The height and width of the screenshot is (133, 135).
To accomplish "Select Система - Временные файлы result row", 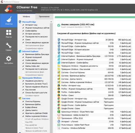I will coord(94,76).
